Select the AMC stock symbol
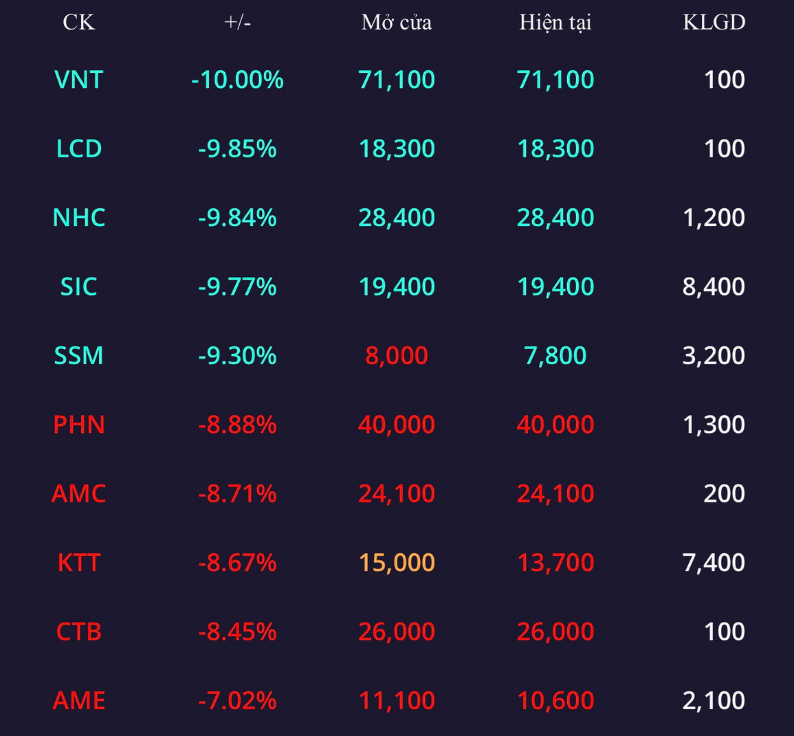 click(78, 493)
